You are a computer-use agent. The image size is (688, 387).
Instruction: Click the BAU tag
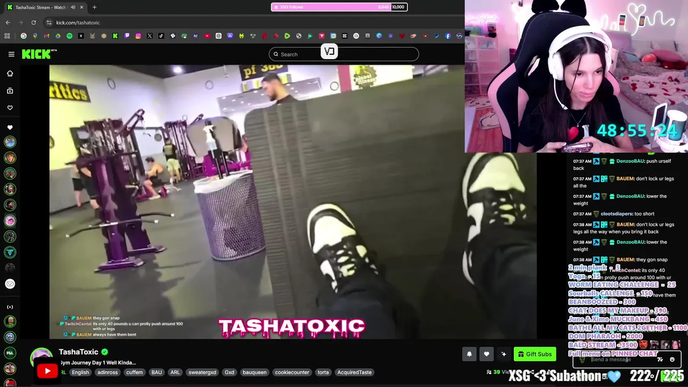[156, 372]
